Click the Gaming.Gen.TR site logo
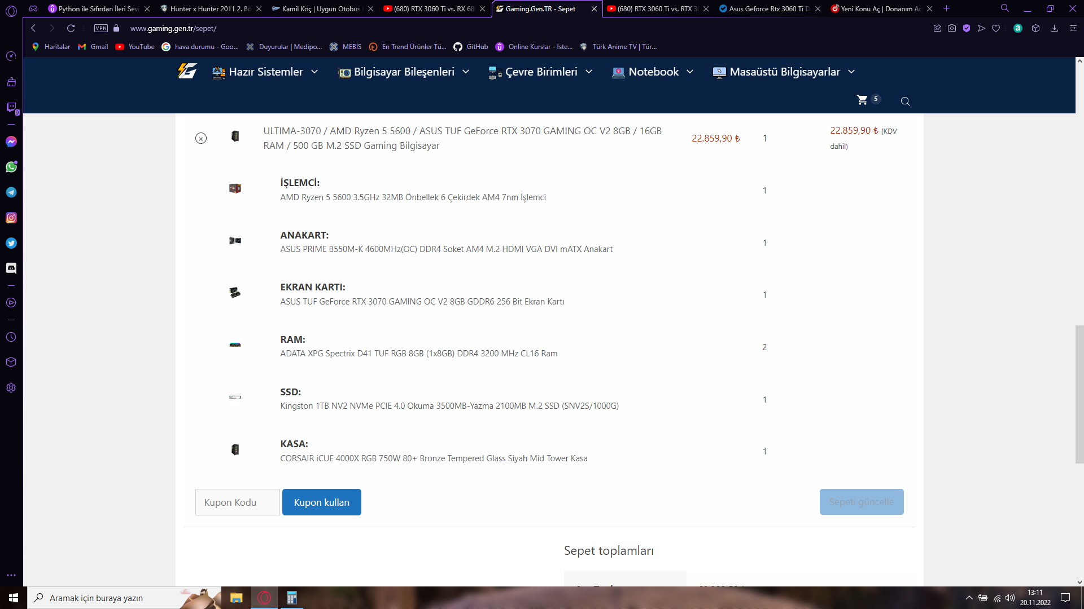The image size is (1084, 609). pyautogui.click(x=187, y=72)
